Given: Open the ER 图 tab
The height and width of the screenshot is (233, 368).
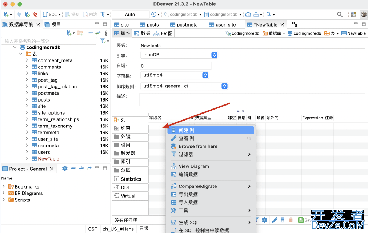Looking at the screenshot, I should pyautogui.click(x=163, y=33).
